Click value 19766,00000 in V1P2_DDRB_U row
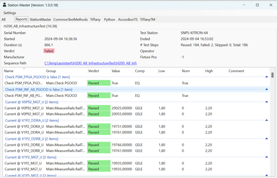 click(122, 145)
